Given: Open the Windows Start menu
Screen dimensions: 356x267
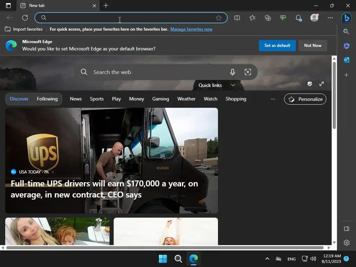Looking at the screenshot, I should [x=163, y=259].
